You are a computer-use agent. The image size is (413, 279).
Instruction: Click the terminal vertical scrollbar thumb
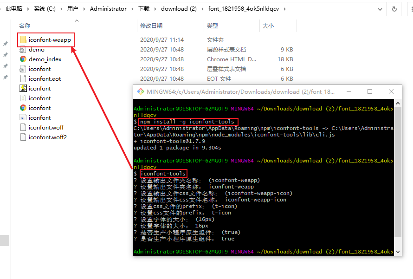pos(398,171)
